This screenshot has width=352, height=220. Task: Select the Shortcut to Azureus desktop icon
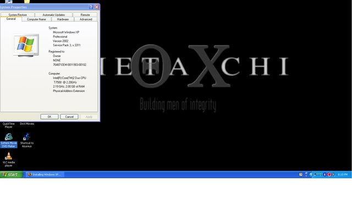pyautogui.click(x=27, y=140)
